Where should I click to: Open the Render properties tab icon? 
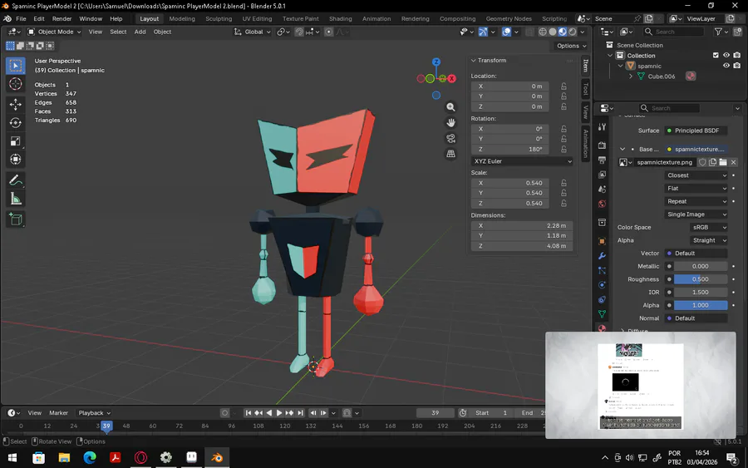[602, 145]
